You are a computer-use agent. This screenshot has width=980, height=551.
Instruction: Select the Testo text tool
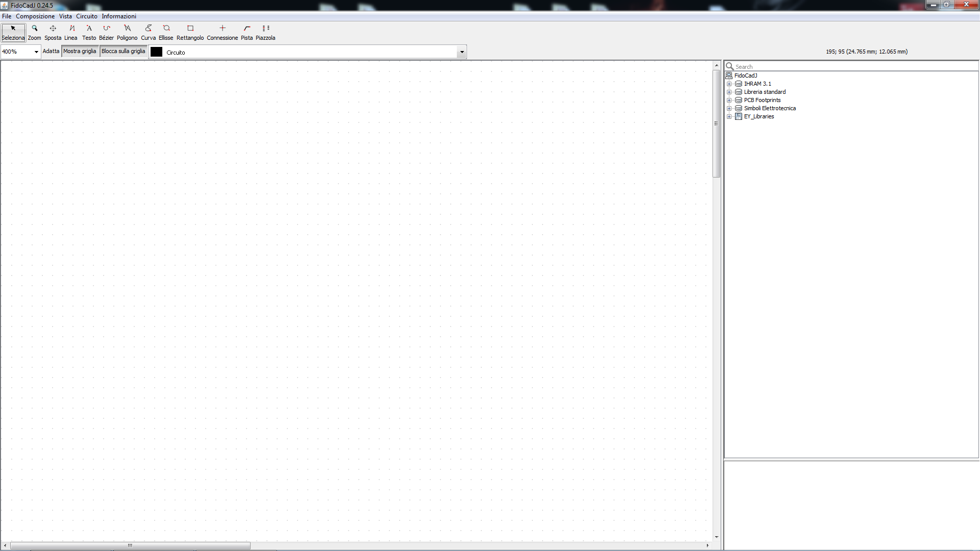pyautogui.click(x=89, y=32)
